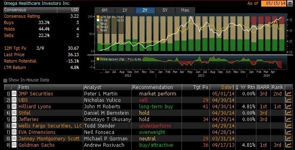The image size is (295, 150).
Task: Select analyst Peter L Martin
Action: pos(101,93)
